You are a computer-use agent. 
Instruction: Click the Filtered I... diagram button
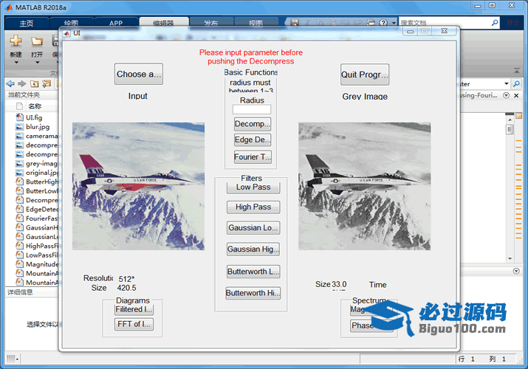134,309
